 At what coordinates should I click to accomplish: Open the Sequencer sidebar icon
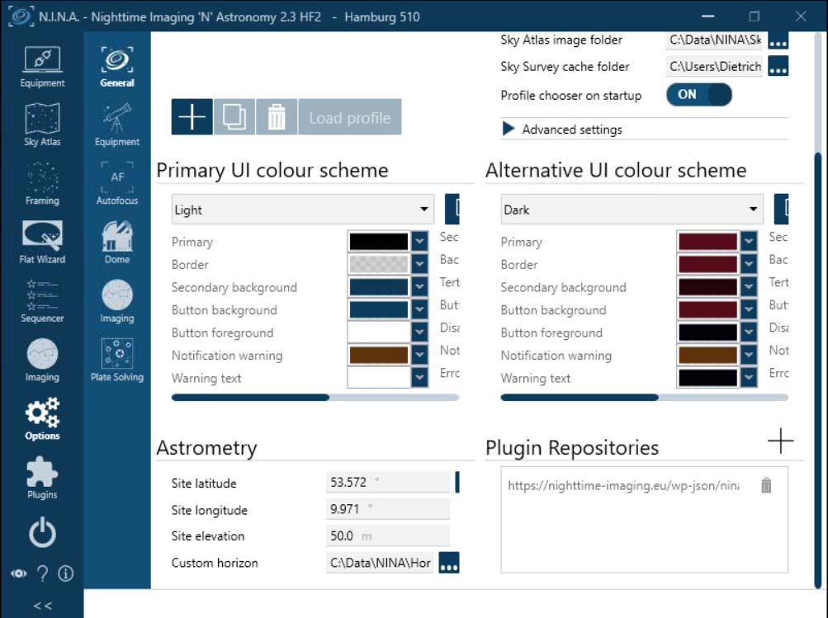(x=42, y=300)
